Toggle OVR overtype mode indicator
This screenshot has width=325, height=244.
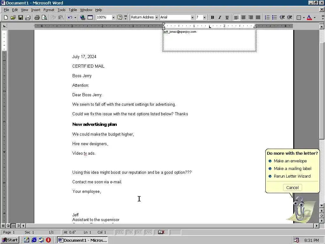coord(149,232)
